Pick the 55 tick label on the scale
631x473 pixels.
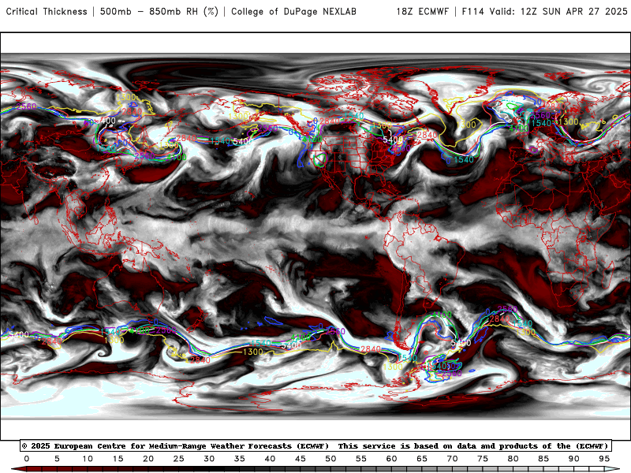(361, 459)
